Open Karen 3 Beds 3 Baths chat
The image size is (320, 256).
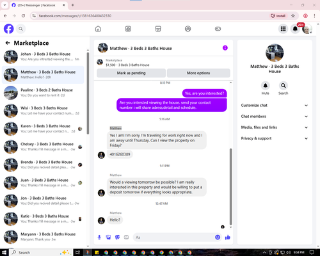[43, 129]
